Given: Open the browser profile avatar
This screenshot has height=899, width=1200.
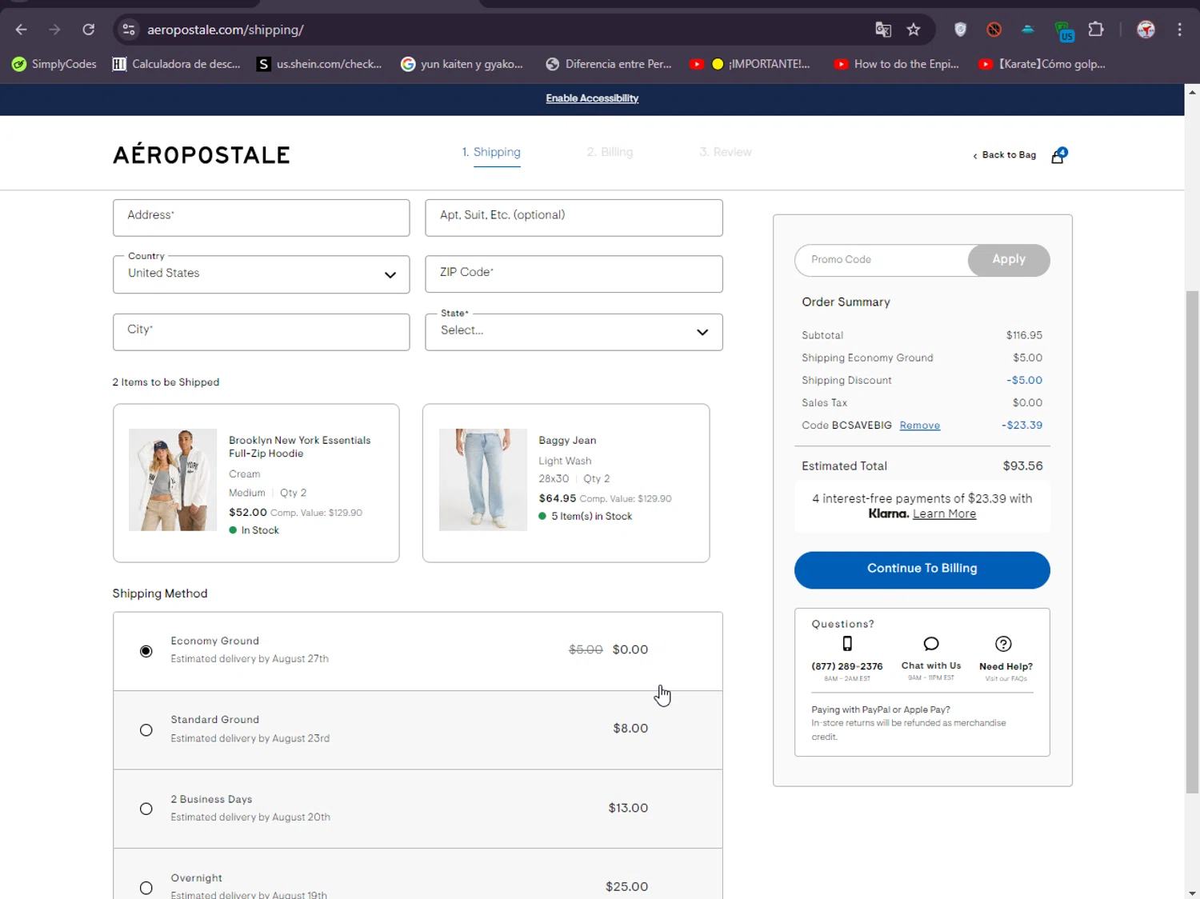Looking at the screenshot, I should pos(1146,30).
